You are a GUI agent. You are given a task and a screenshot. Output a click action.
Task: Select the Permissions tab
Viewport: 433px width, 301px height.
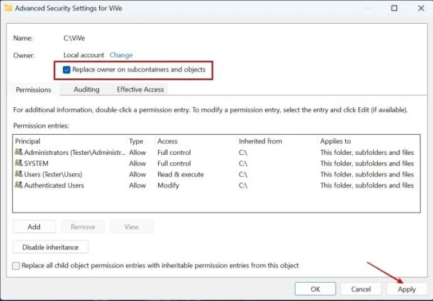click(33, 90)
